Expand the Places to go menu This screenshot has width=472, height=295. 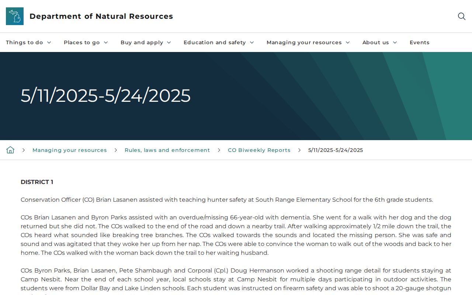pos(86,42)
